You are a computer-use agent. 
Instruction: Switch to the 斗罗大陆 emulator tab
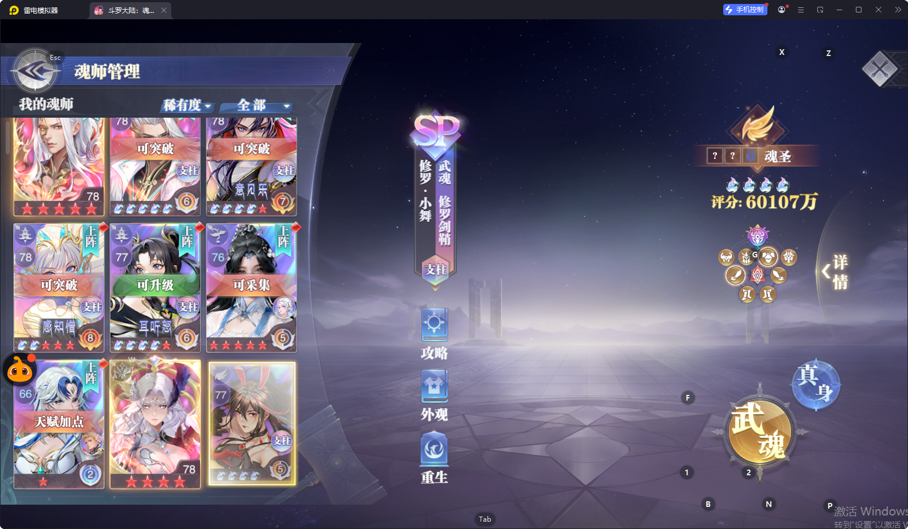point(130,10)
